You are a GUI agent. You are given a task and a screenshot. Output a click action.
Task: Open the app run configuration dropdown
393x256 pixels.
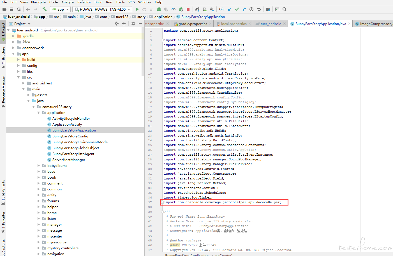(x=60, y=9)
